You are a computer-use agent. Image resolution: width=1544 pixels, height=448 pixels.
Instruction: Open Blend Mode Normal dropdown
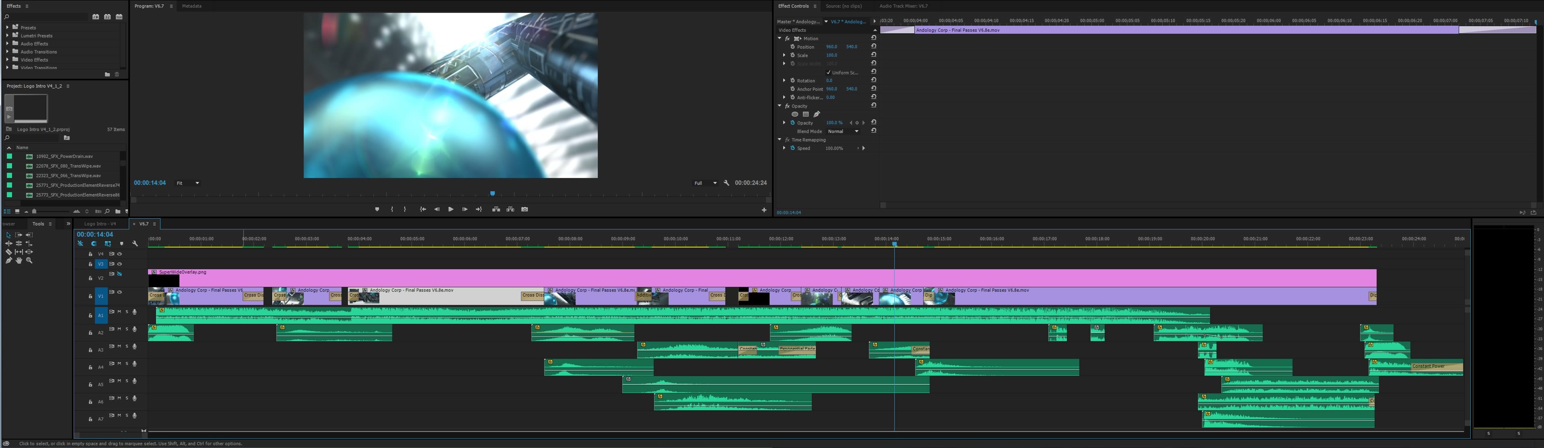pos(843,131)
